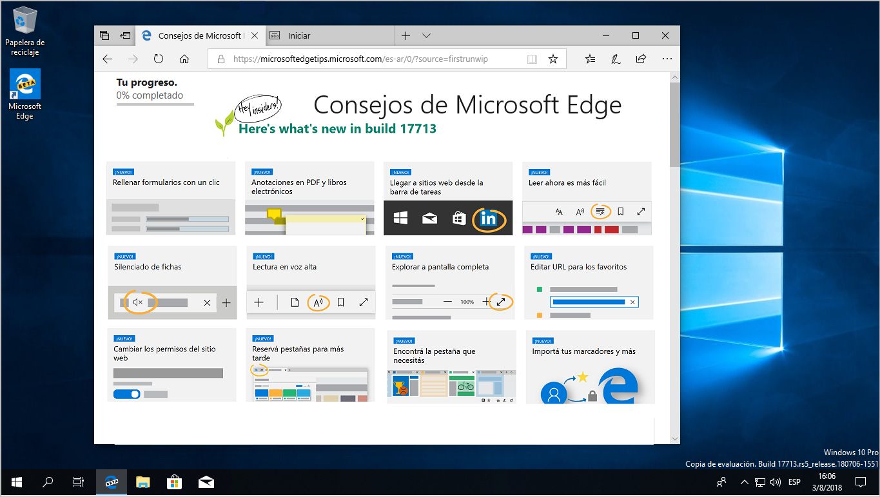Open Cambiar los permisos del sitio web card
The image size is (880, 497).
(x=171, y=365)
